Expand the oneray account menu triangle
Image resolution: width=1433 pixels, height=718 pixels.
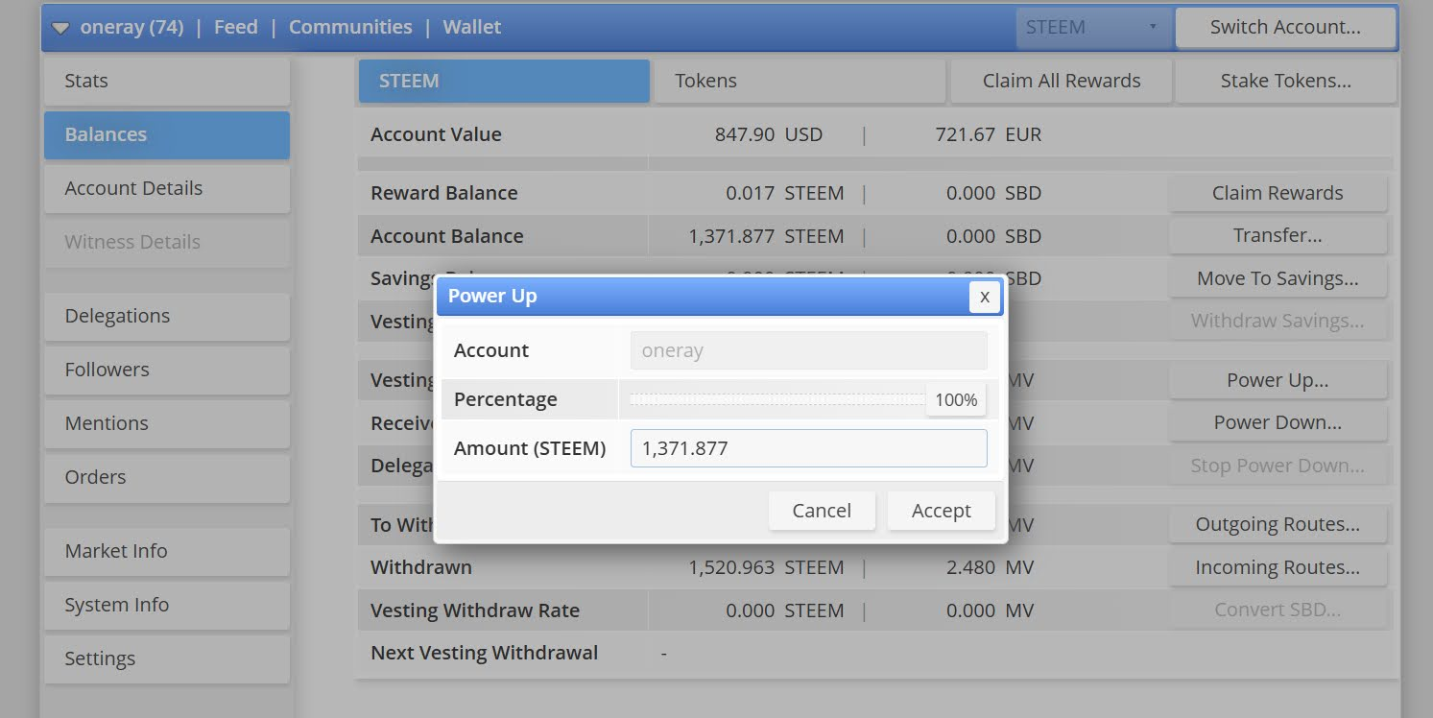(x=60, y=28)
